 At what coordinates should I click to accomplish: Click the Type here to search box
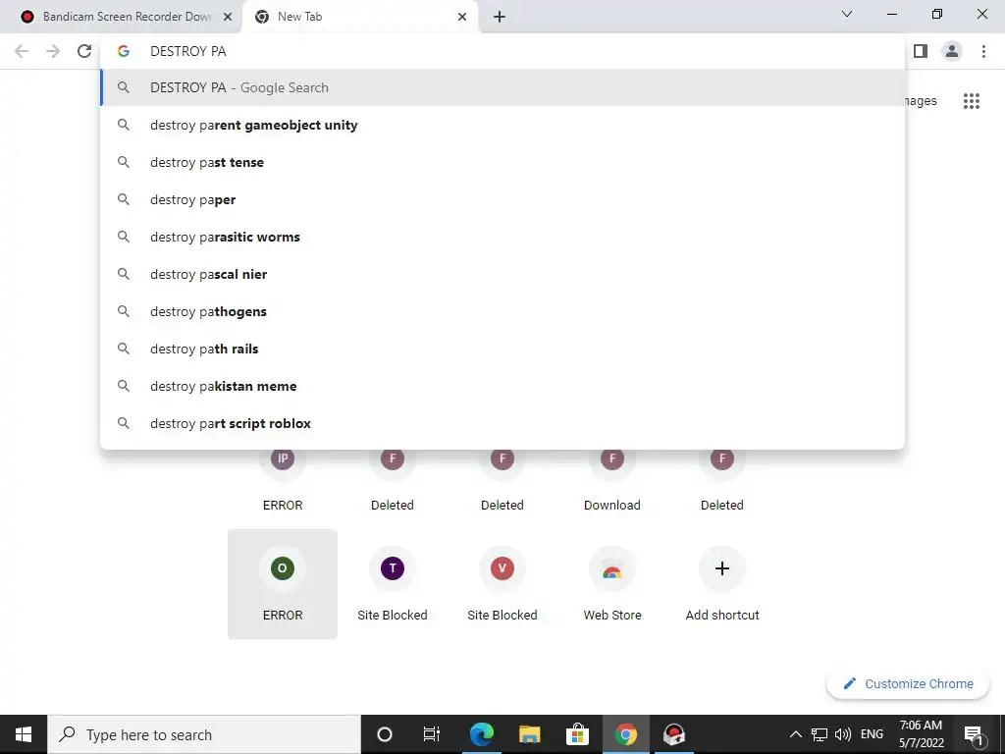point(204,734)
